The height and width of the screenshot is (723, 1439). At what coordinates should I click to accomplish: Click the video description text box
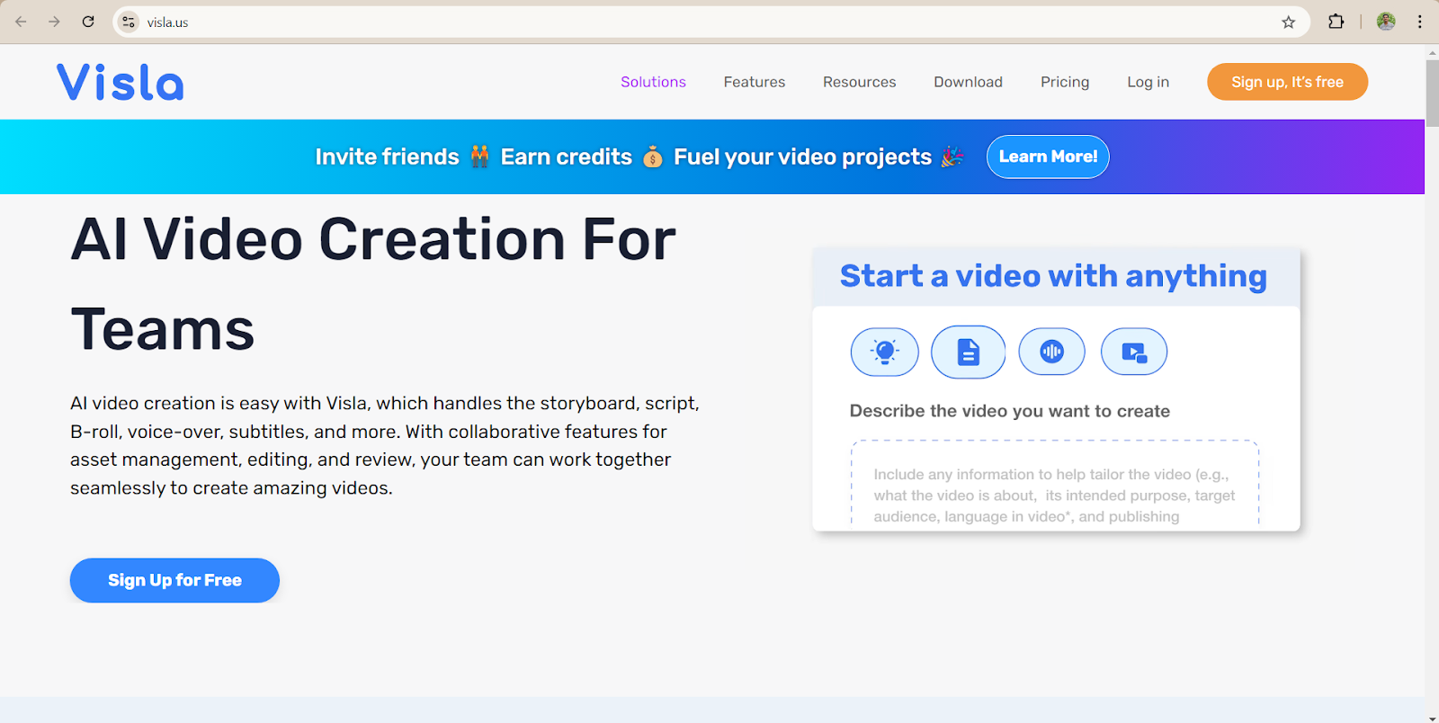click(1055, 483)
